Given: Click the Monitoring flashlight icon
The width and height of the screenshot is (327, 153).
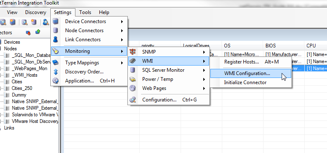Looking at the screenshot, I should 56,51.
